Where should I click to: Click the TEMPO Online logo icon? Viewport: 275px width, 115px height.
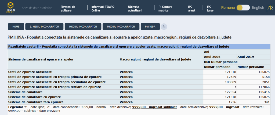click(11, 8)
